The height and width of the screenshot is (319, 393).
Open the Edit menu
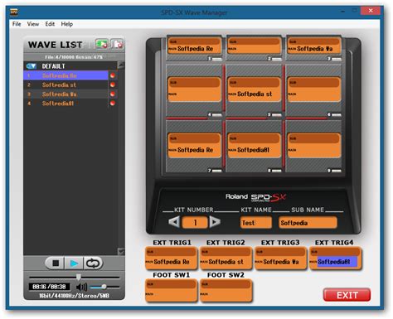[x=50, y=24]
